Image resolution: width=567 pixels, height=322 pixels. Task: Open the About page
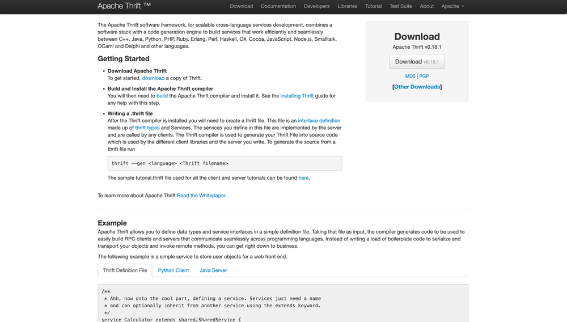(x=426, y=6)
